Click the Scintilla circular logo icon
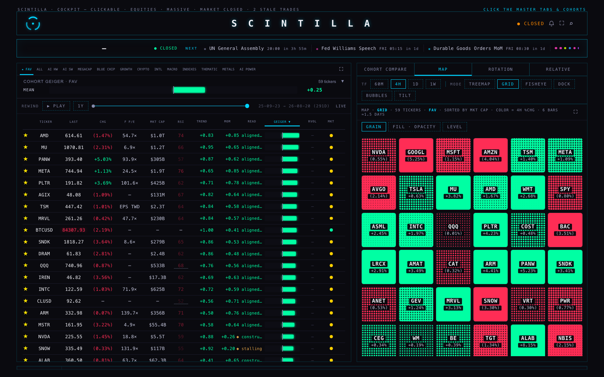604x377 pixels. pyautogui.click(x=33, y=24)
